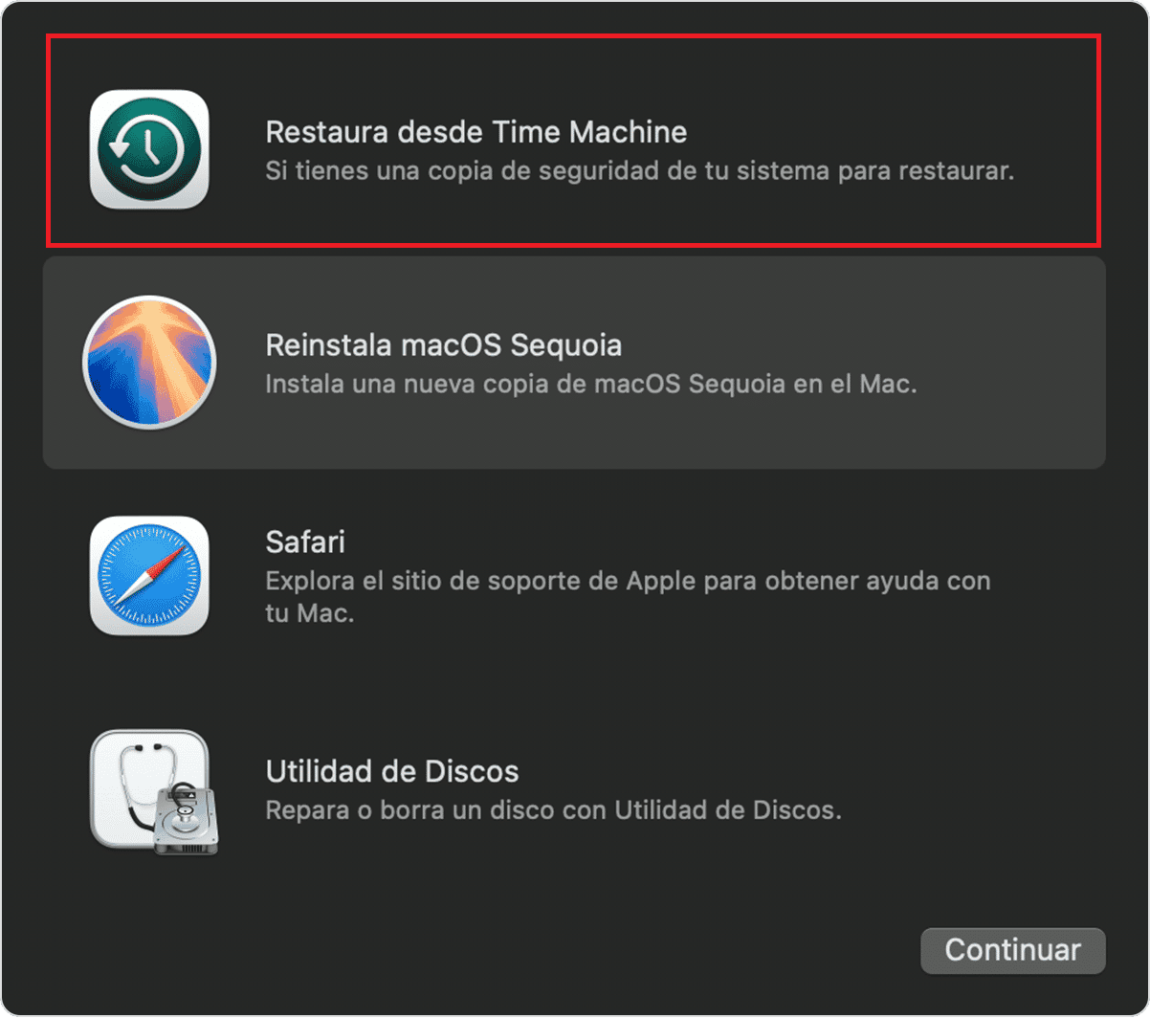1150x1018 pixels.
Task: Click "Instala una nueva copia de macOS" description
Action: pyautogui.click(x=591, y=386)
